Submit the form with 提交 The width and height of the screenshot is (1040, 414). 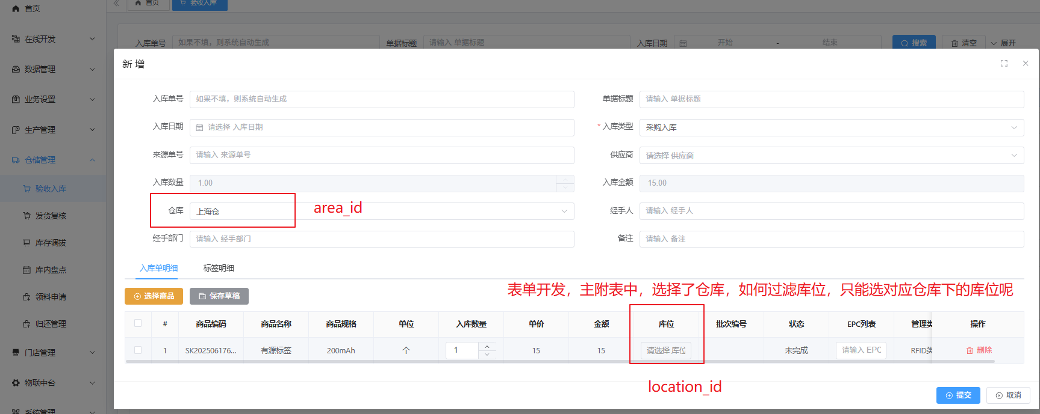pyautogui.click(x=958, y=395)
